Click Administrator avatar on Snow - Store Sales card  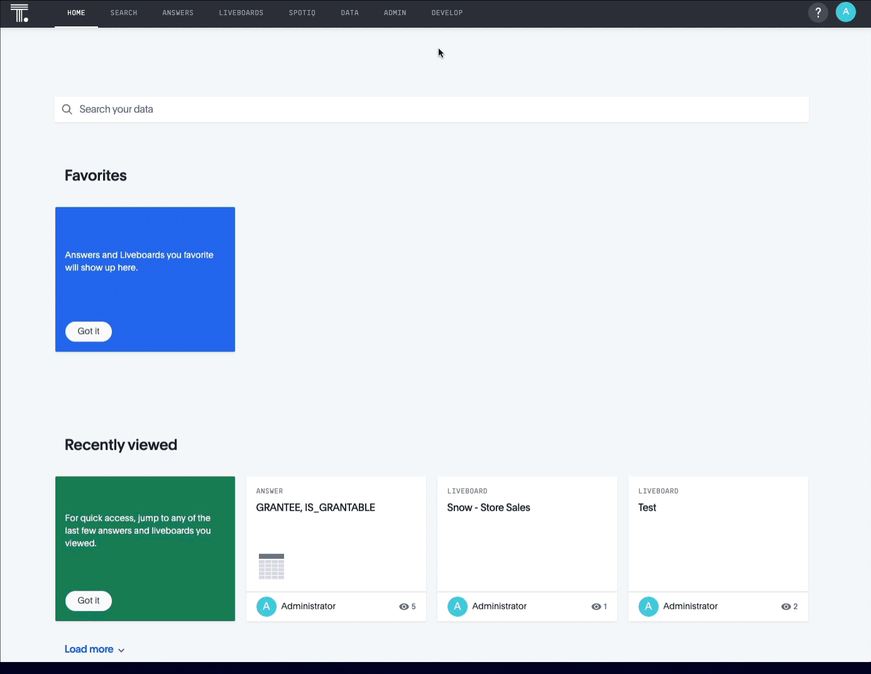457,607
